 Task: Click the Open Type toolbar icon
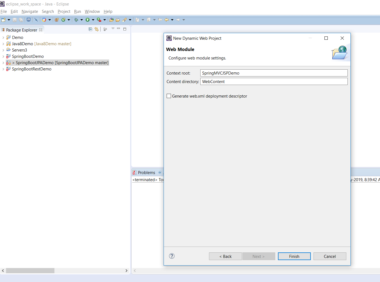tap(112, 20)
